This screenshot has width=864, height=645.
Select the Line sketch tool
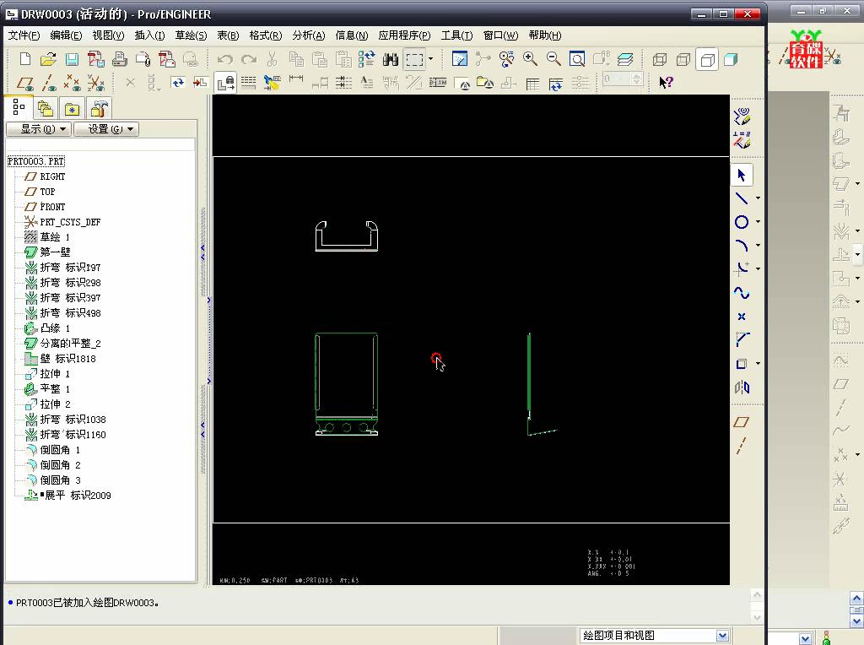click(742, 198)
